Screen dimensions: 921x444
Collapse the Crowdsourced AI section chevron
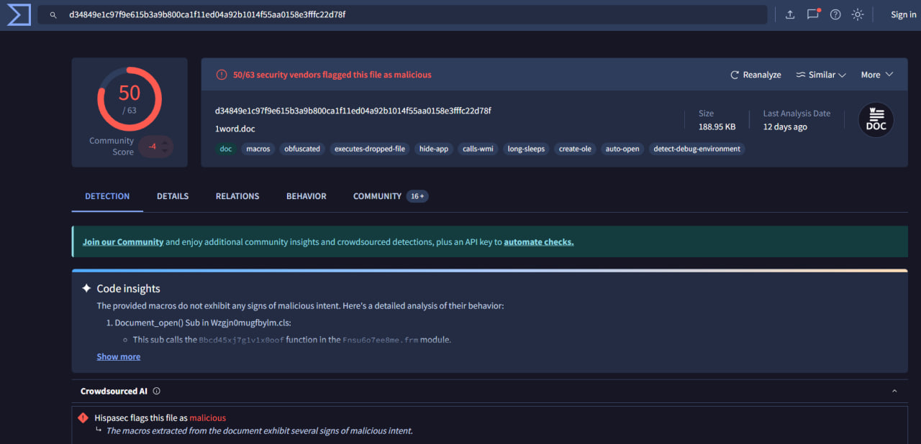pos(894,391)
